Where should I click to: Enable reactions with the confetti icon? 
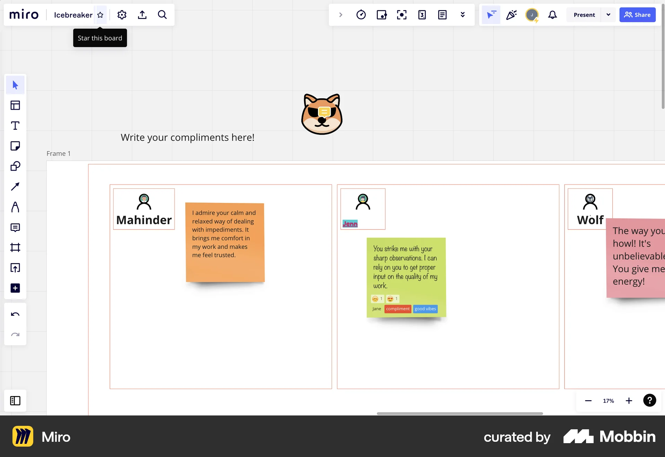click(512, 15)
